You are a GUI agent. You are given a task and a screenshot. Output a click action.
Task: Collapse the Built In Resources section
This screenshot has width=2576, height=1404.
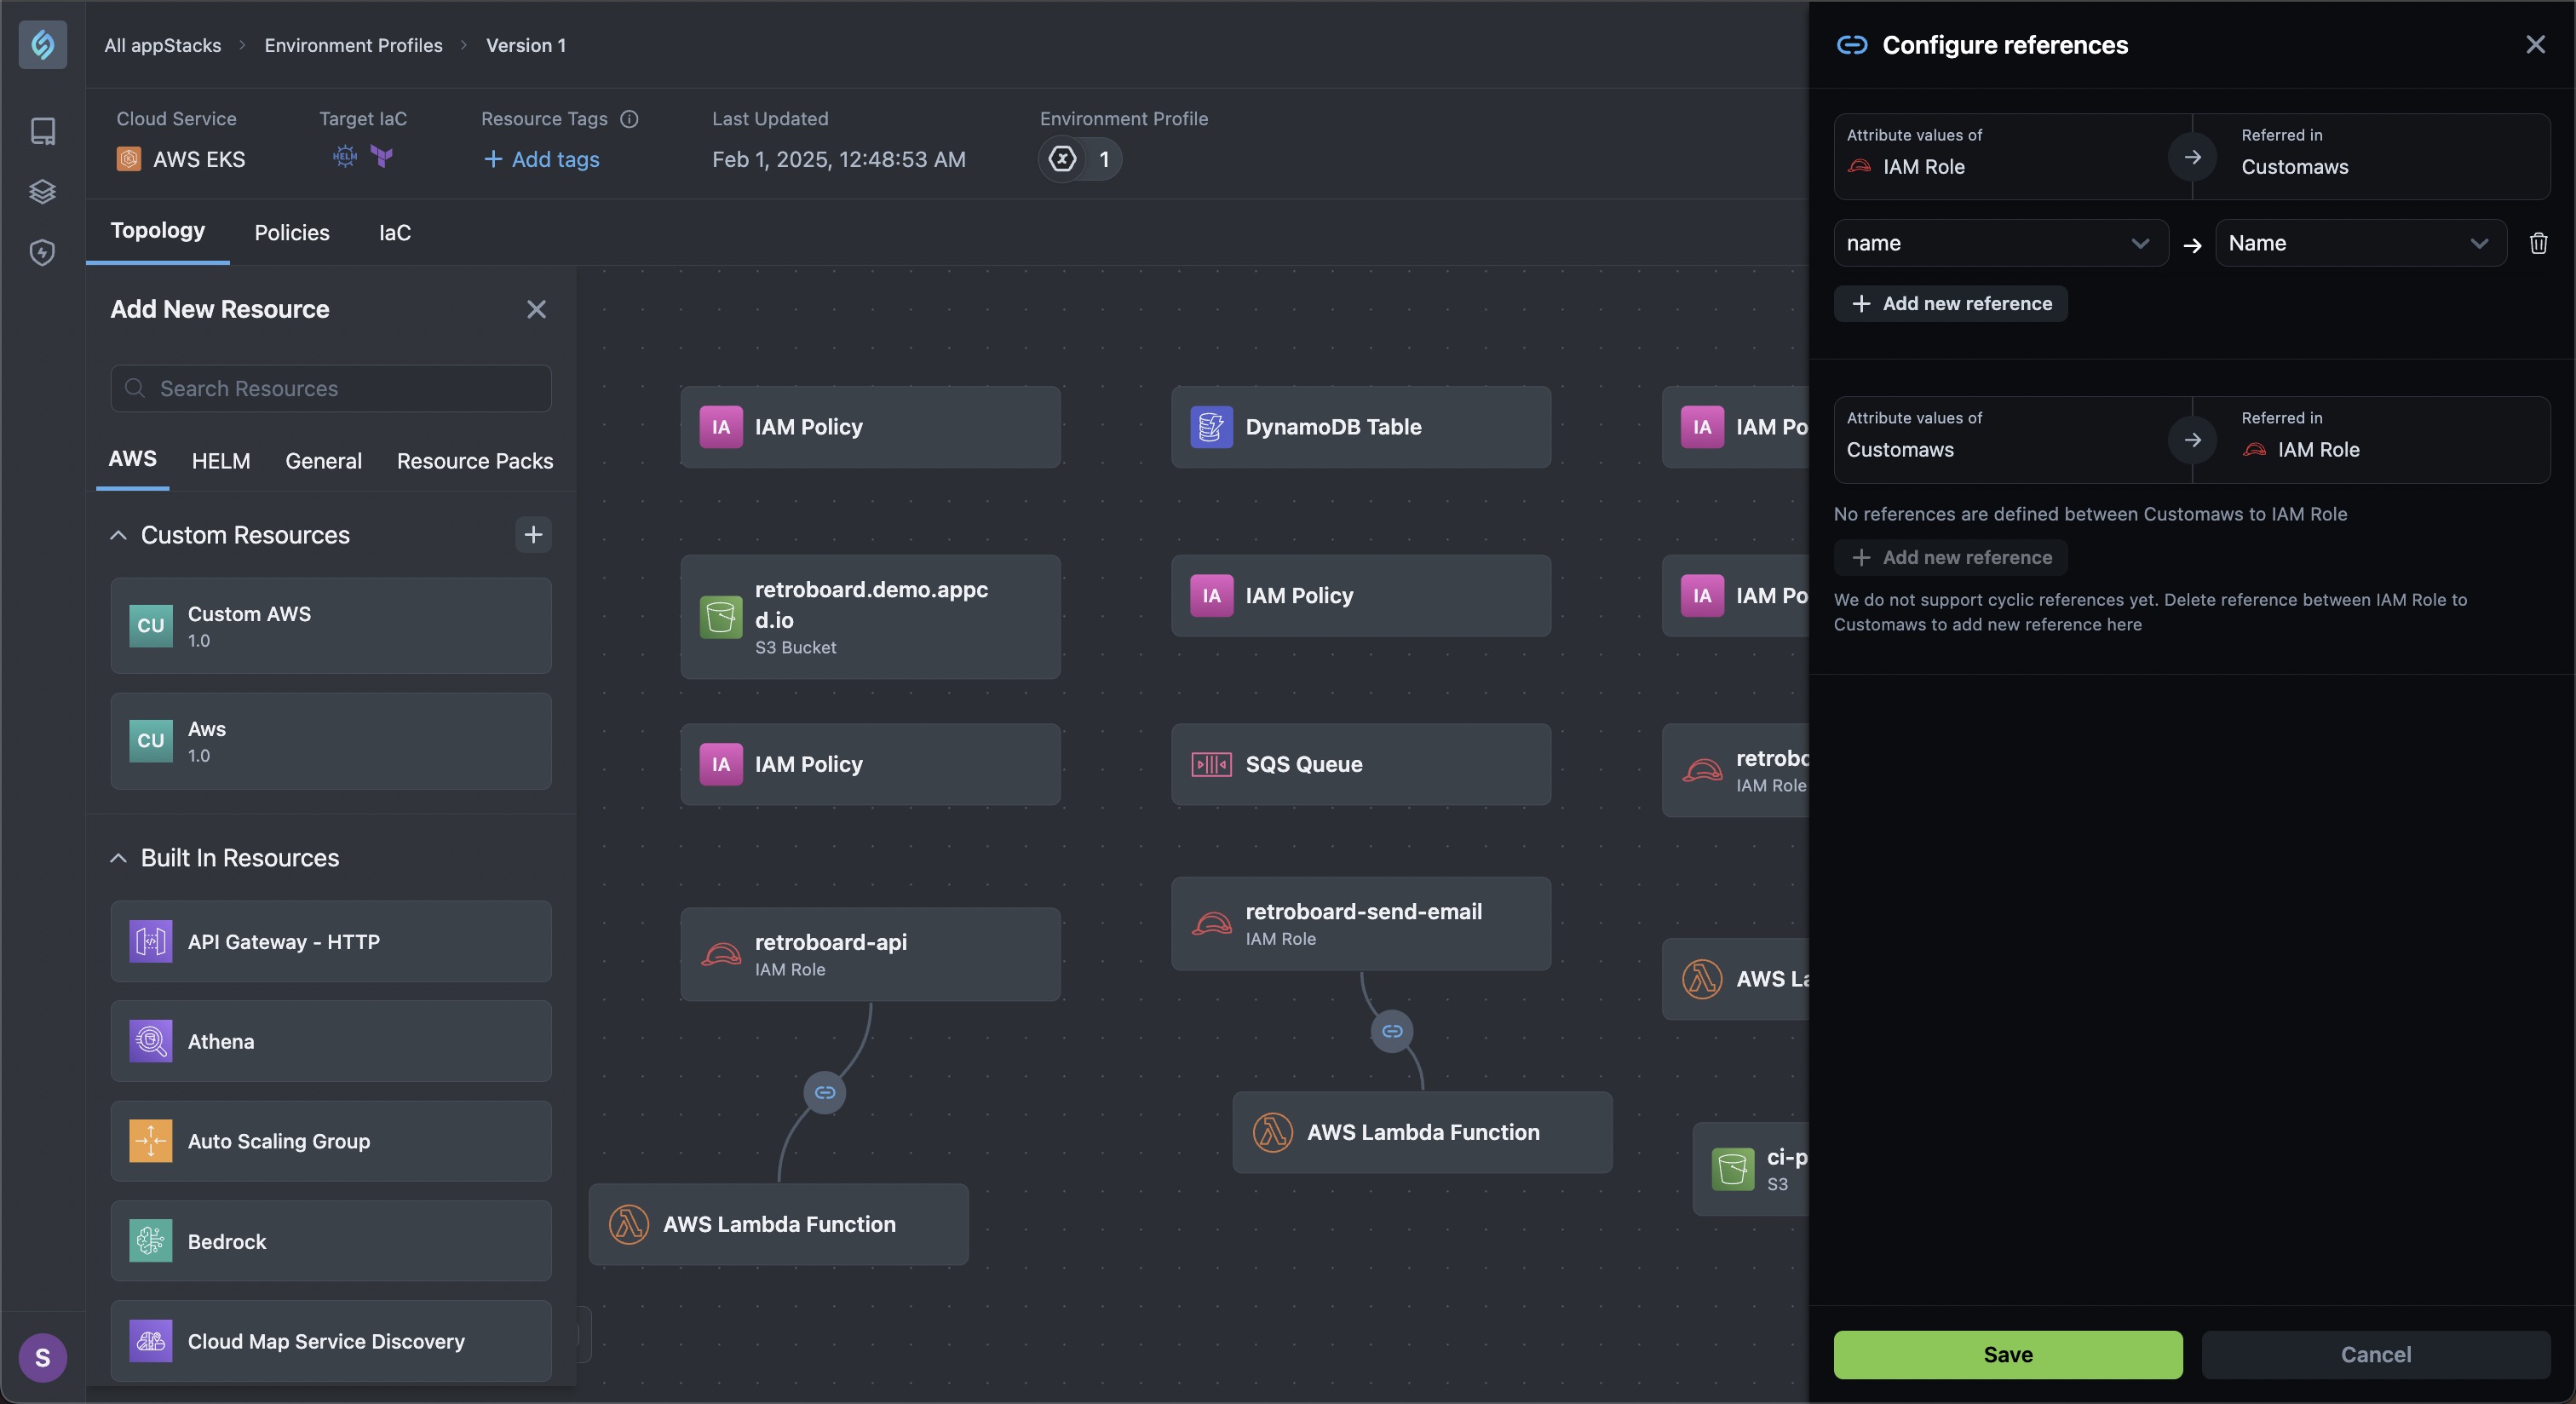tap(118, 858)
